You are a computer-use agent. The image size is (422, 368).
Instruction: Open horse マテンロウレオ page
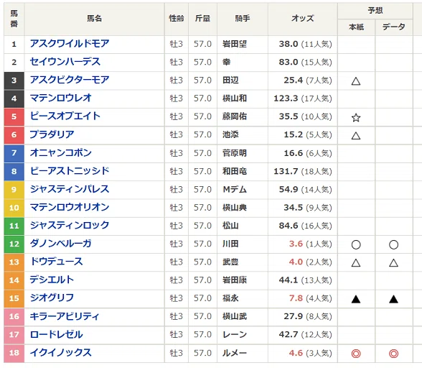(x=60, y=98)
